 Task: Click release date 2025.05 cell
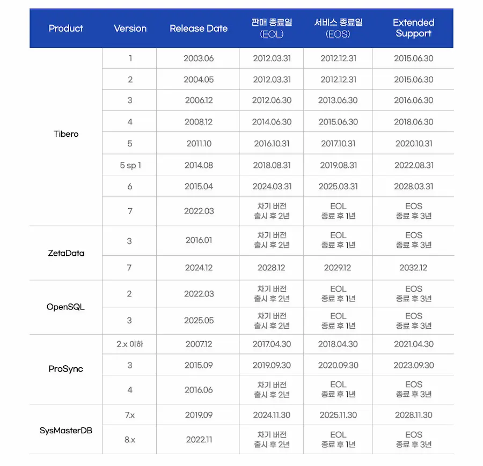(x=199, y=321)
